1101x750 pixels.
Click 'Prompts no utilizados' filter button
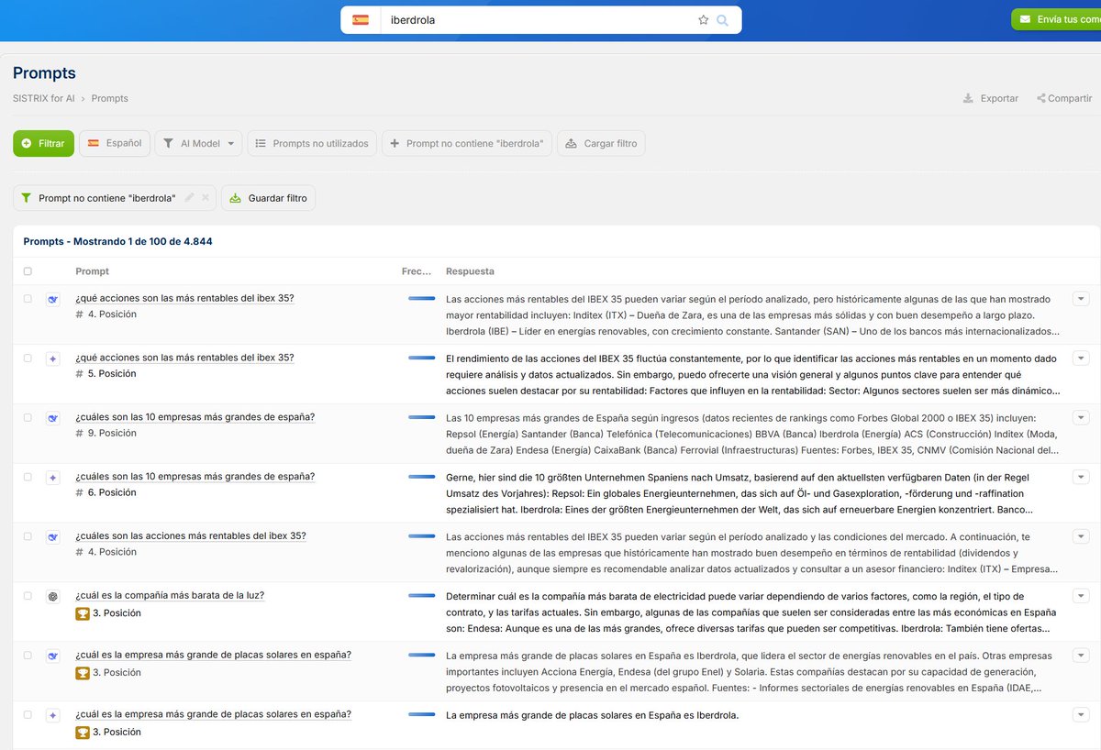pyautogui.click(x=312, y=143)
